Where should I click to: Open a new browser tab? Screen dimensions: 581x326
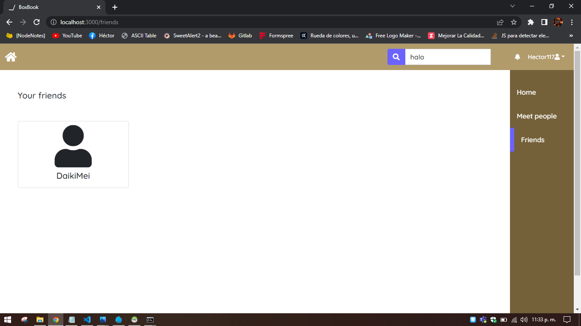[115, 7]
